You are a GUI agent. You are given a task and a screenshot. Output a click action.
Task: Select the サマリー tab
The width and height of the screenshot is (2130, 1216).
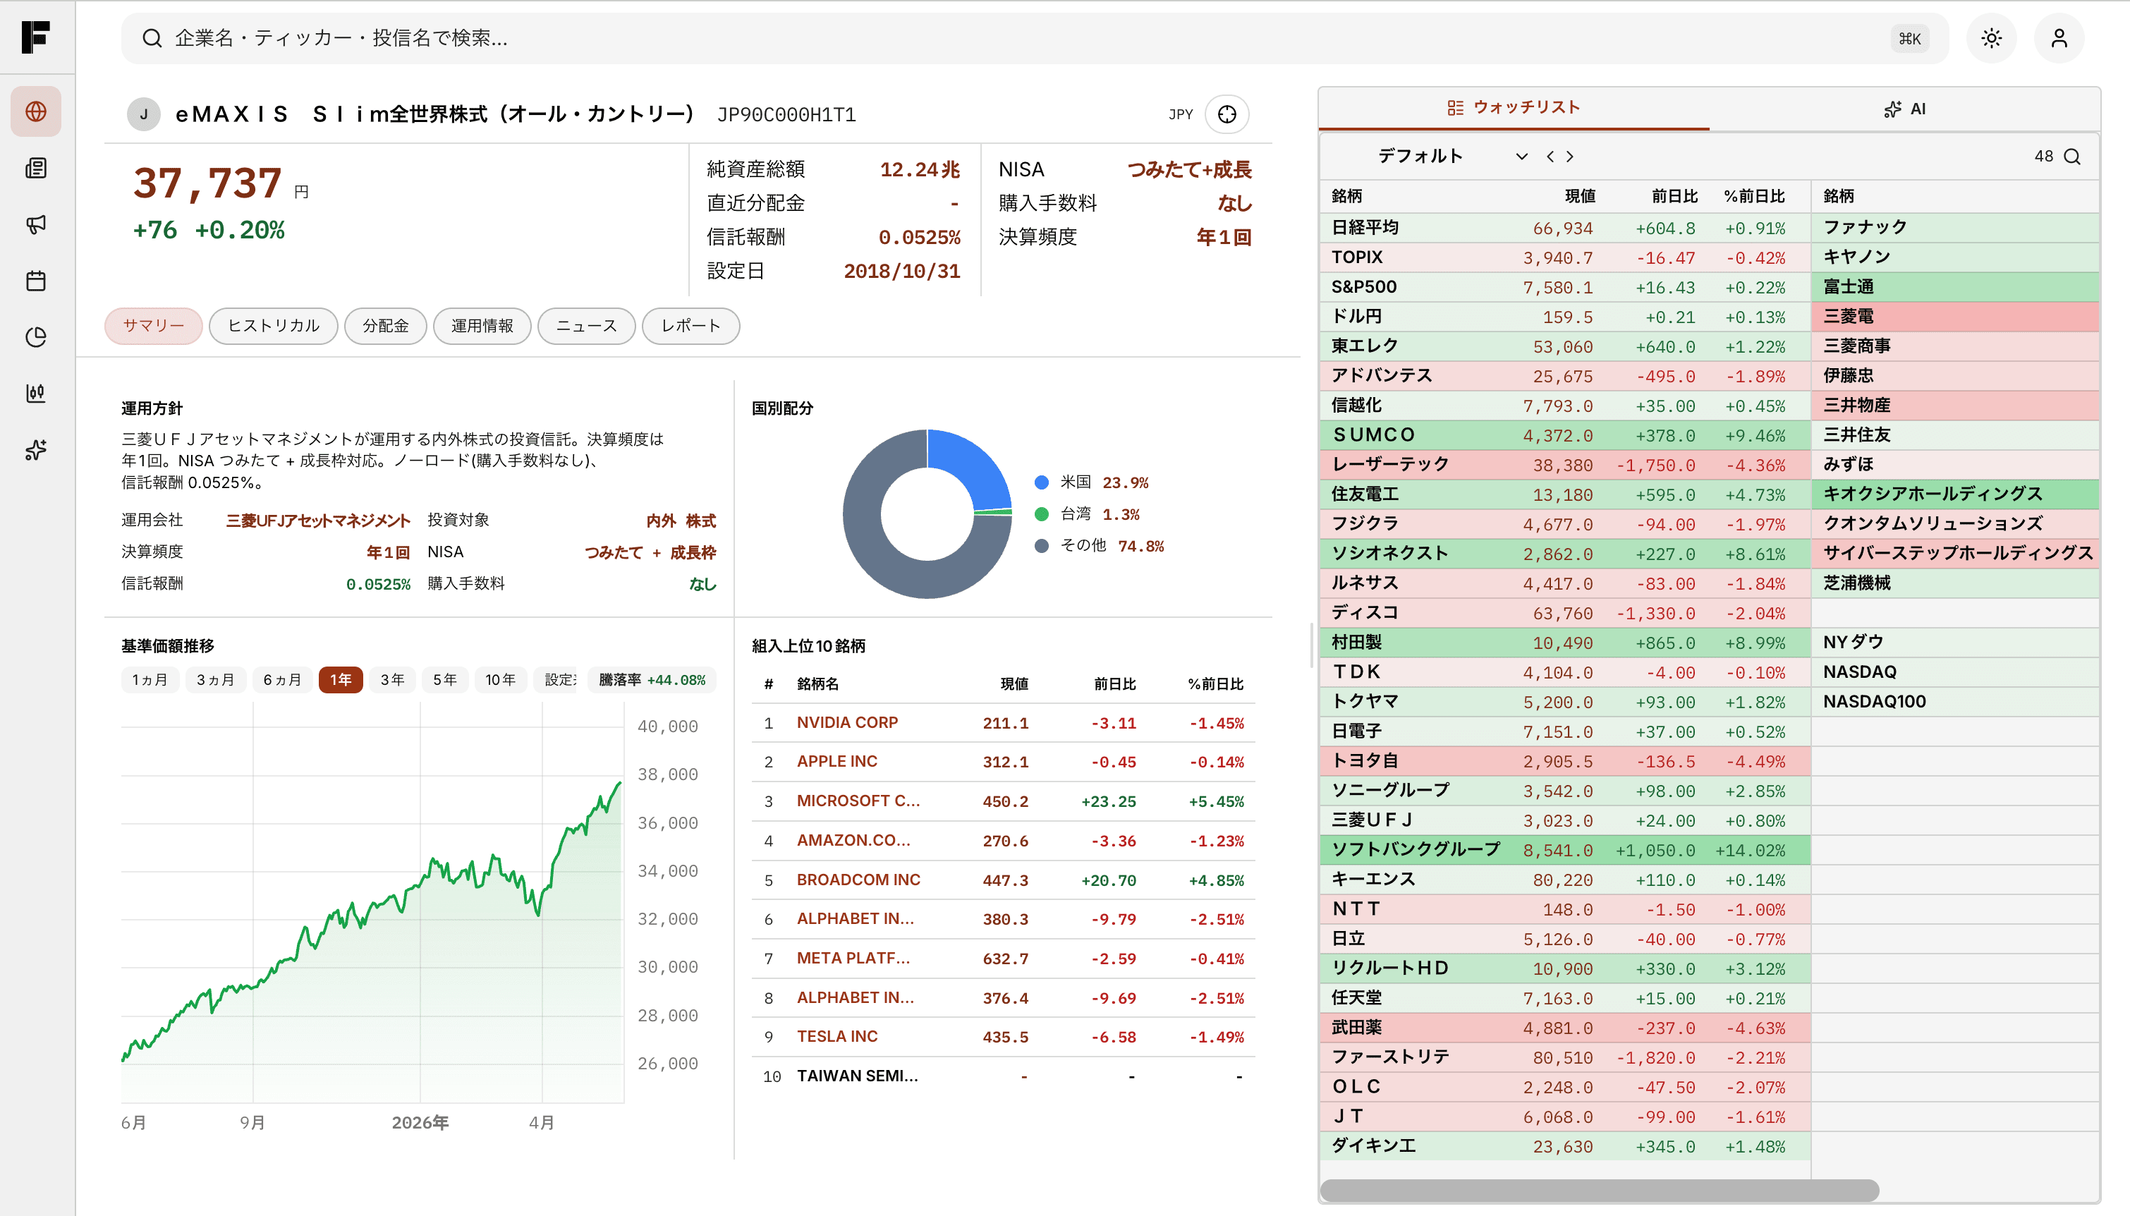pos(154,326)
